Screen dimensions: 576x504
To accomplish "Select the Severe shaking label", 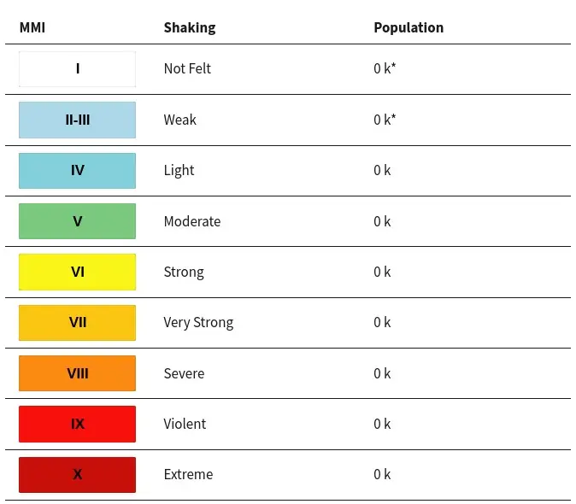I will click(184, 373).
